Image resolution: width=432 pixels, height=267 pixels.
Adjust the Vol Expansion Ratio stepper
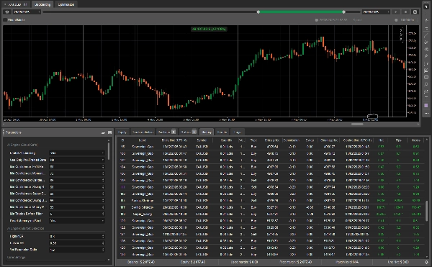point(103,250)
